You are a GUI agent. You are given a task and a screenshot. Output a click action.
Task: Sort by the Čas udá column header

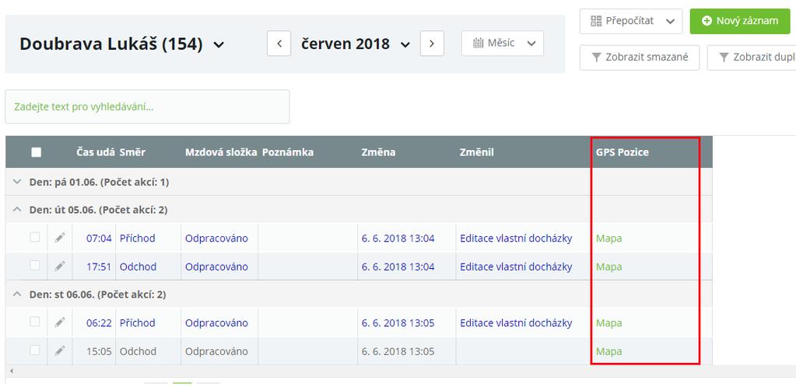point(96,152)
